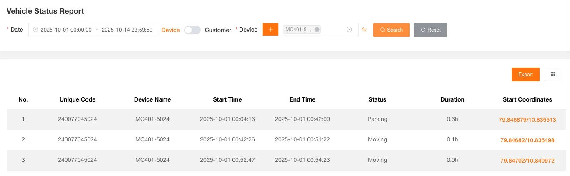The image size is (570, 176).
Task: Click the Start Time column header
Action: 227,99
